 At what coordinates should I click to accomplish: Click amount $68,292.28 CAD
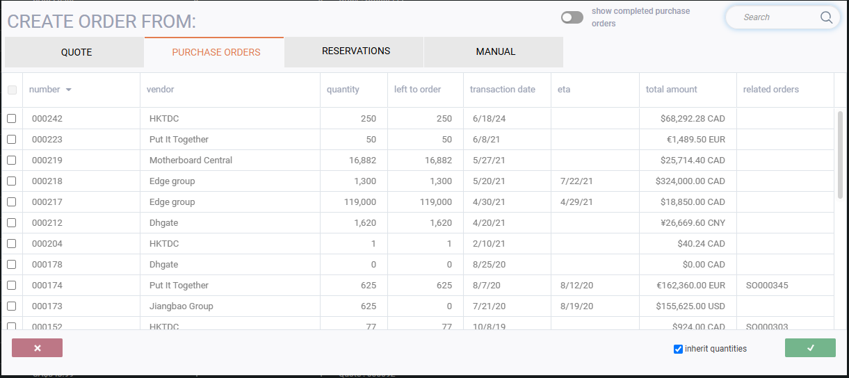click(693, 119)
